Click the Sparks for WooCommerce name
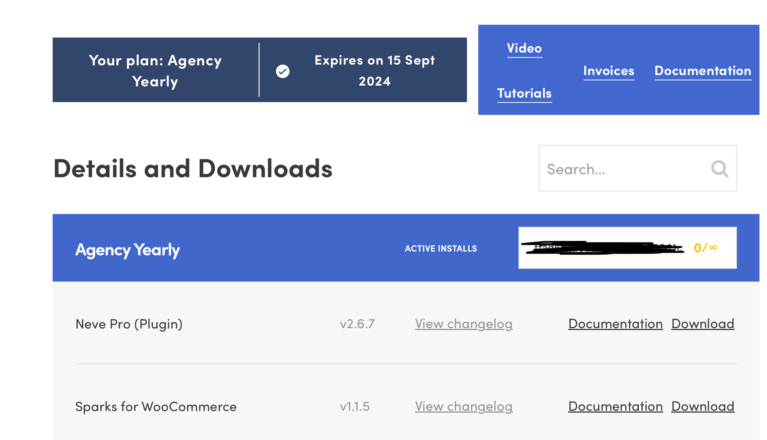This screenshot has height=440, width=767. [x=156, y=407]
